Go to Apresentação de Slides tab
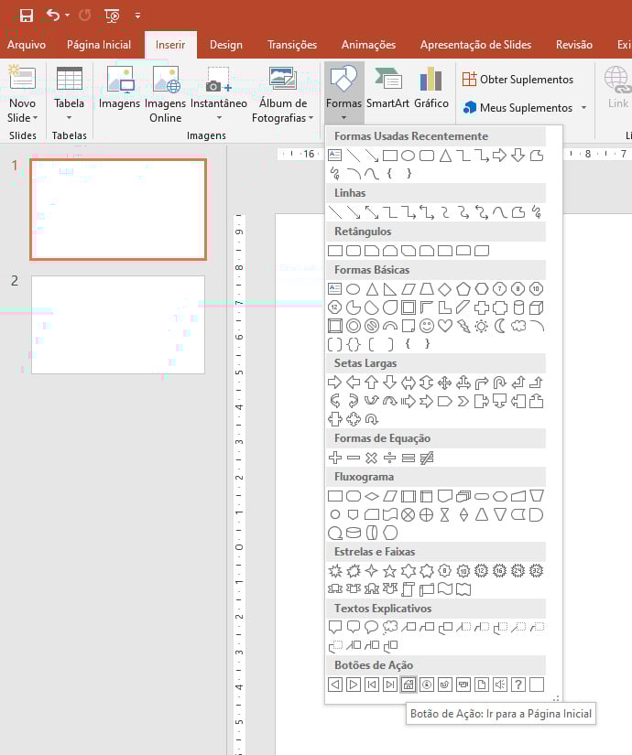632x755 pixels. pyautogui.click(x=475, y=45)
